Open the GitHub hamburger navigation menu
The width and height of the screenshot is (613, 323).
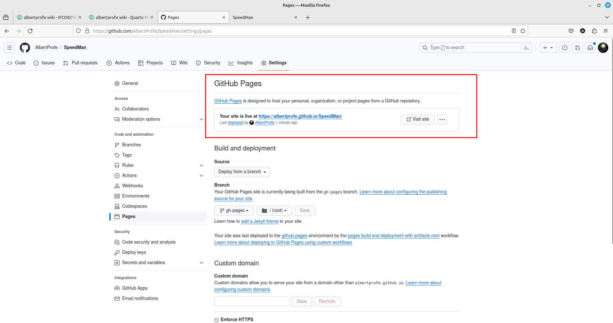(x=10, y=48)
